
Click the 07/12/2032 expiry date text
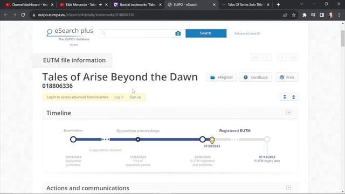point(267,157)
